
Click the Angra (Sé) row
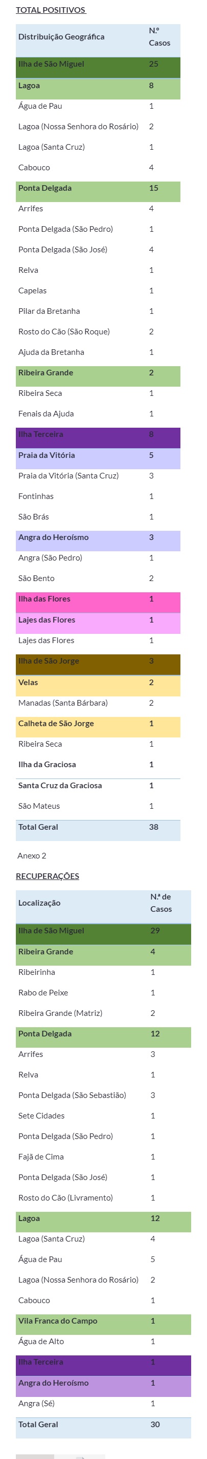[x=103, y=1403]
